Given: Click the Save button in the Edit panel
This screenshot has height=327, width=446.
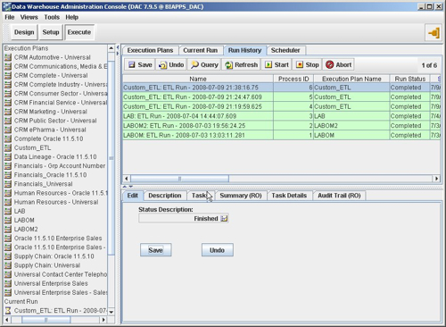Looking at the screenshot, I should point(155,250).
